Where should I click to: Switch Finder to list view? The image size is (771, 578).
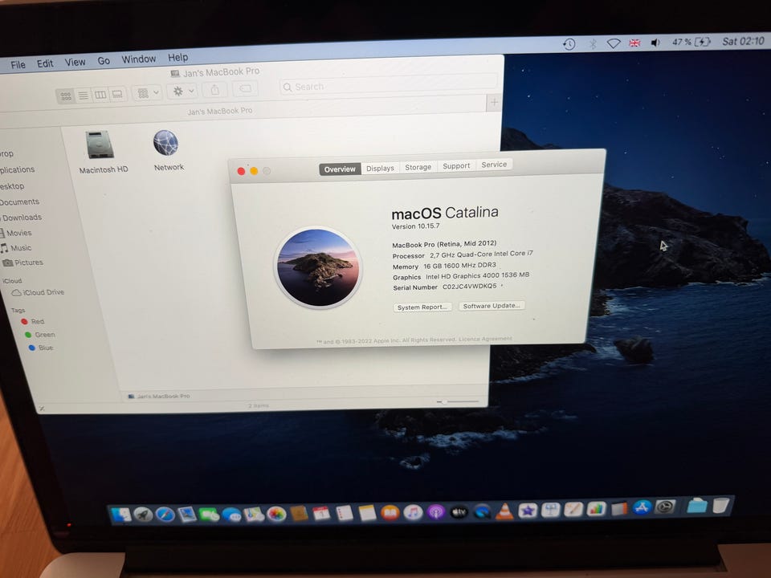point(83,95)
